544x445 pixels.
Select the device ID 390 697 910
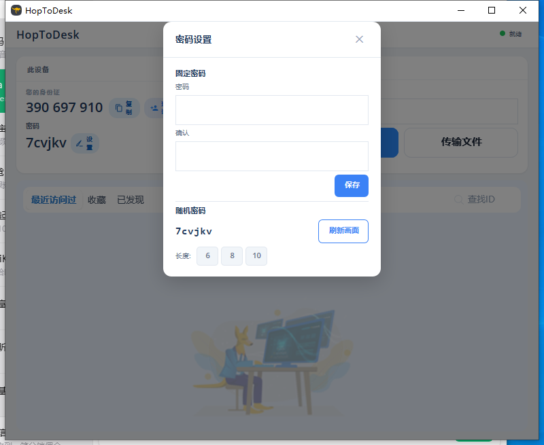point(64,107)
